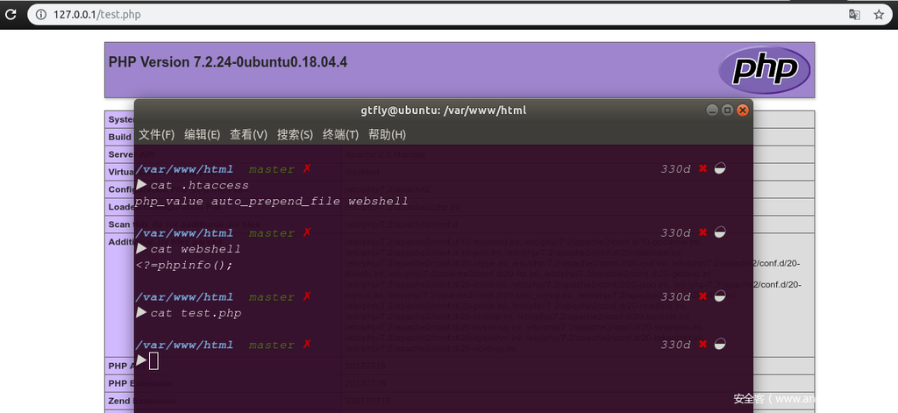Viewport: 898px width, 413px height.
Task: Click the <?=phpinfo(); output line
Action: tap(184, 265)
